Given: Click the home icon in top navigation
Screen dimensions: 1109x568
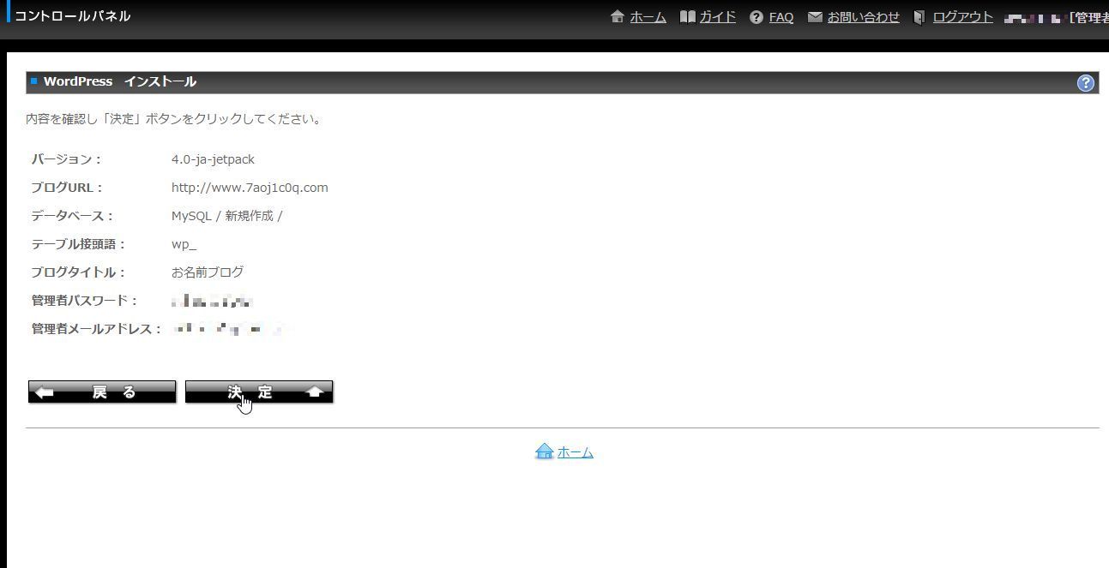Looking at the screenshot, I should (618, 17).
